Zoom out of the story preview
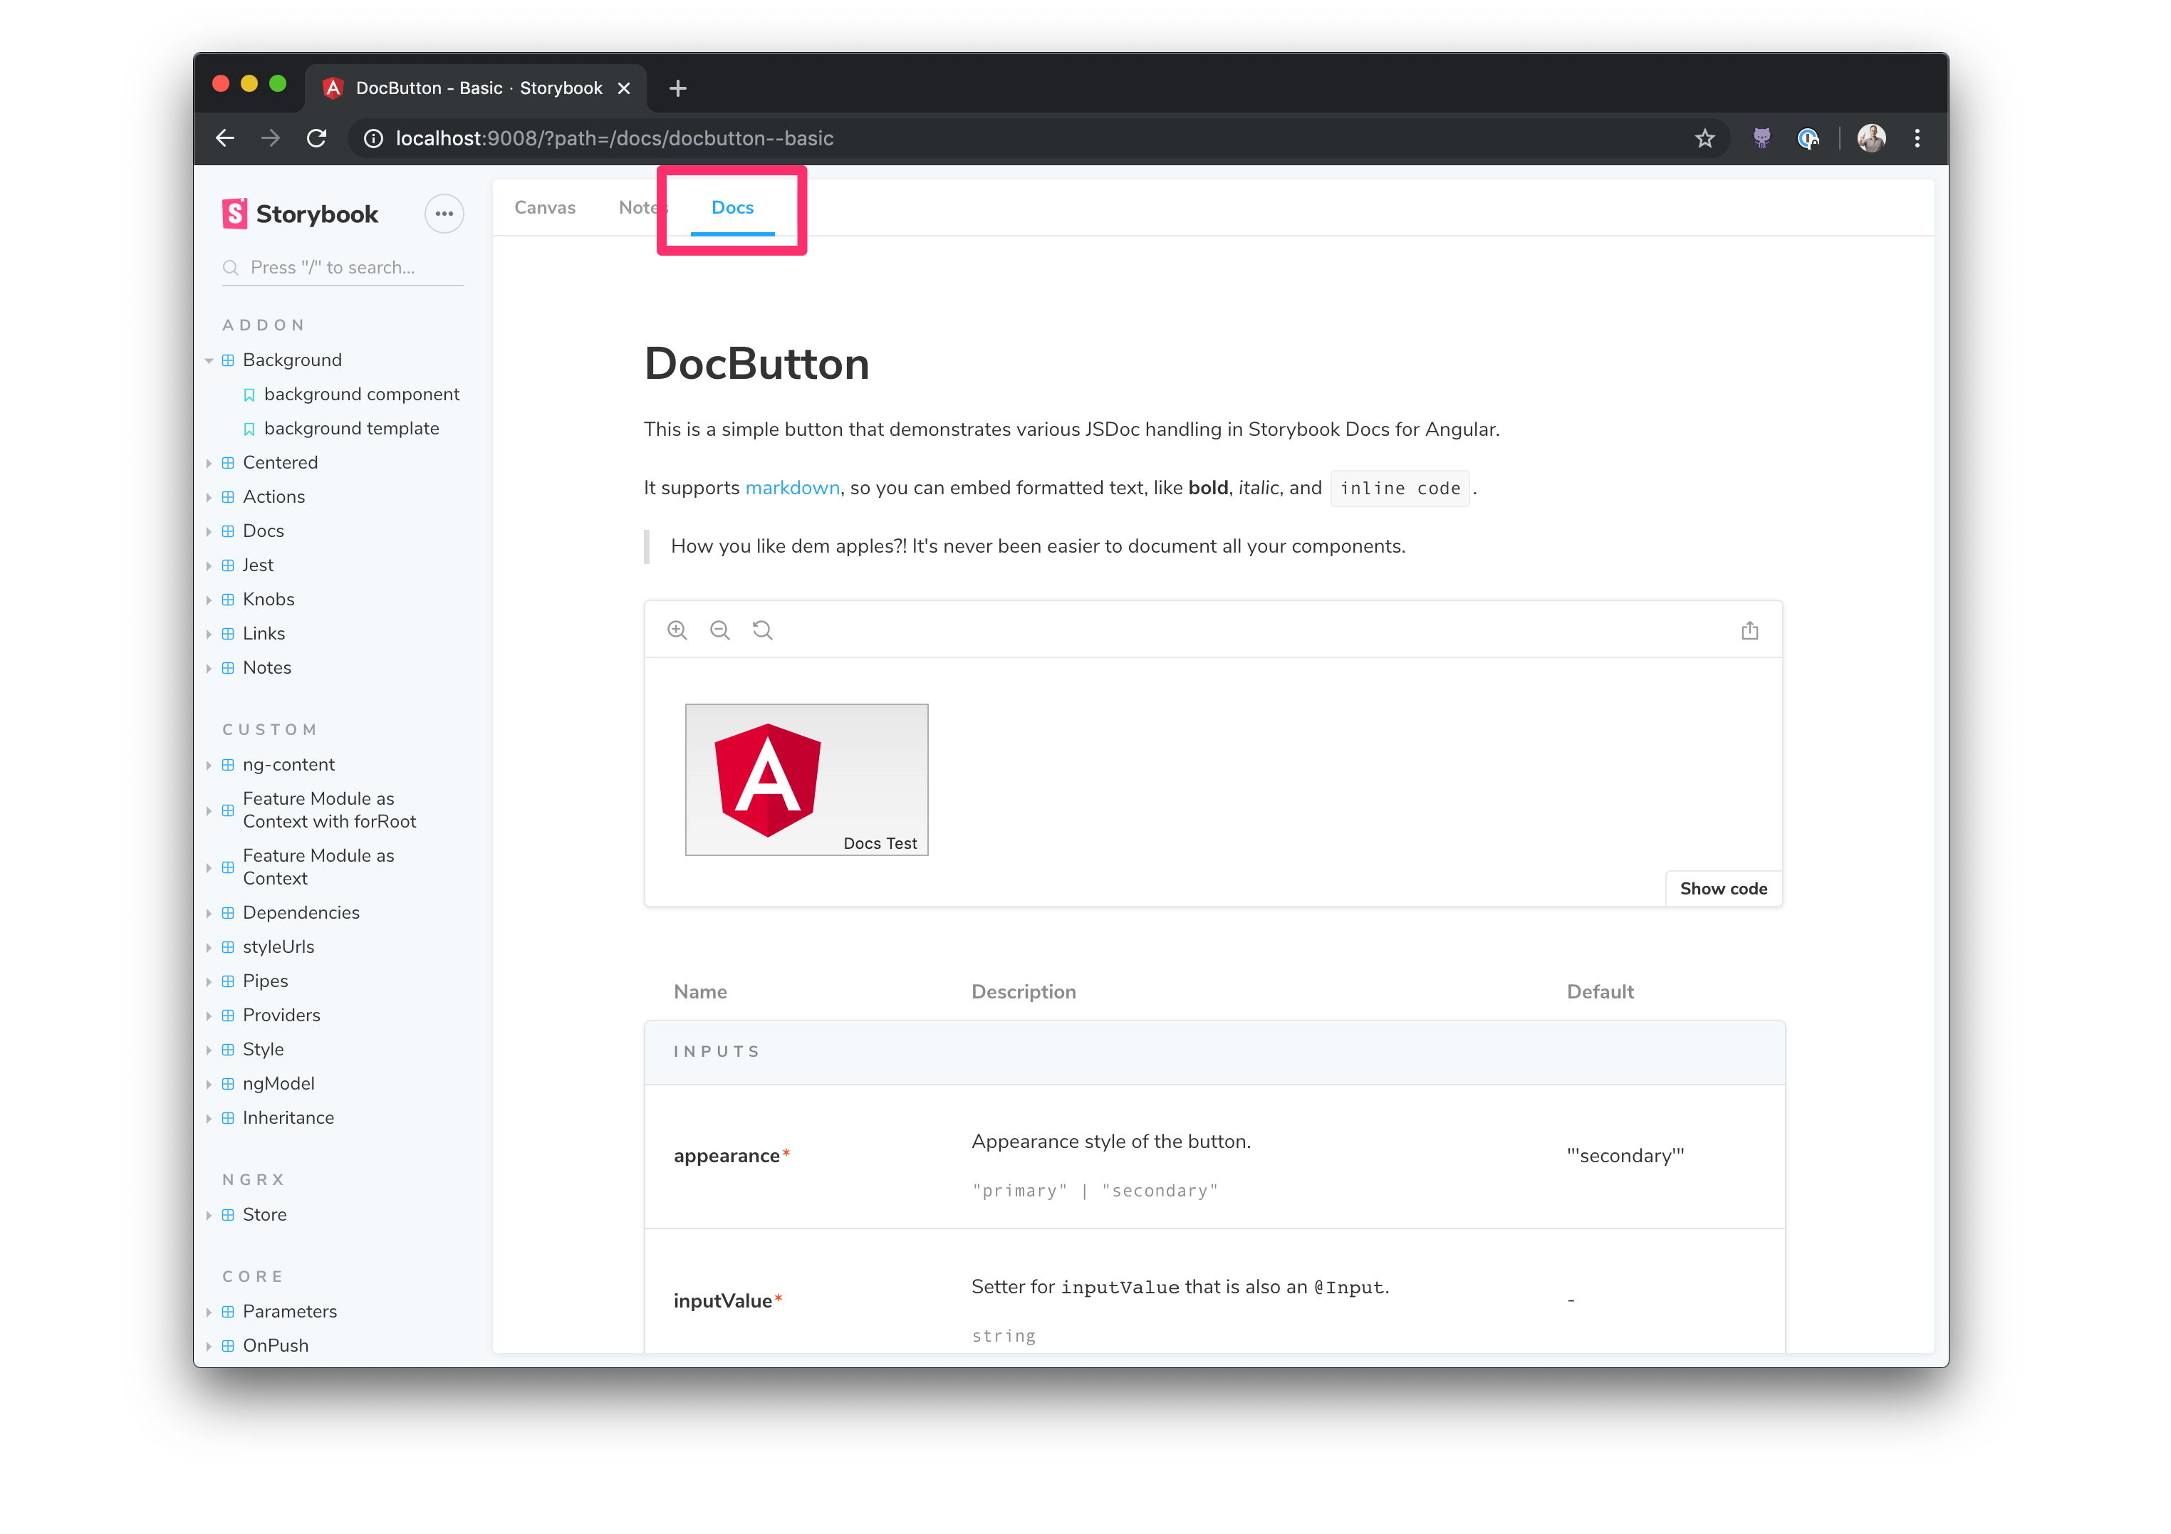 (719, 630)
